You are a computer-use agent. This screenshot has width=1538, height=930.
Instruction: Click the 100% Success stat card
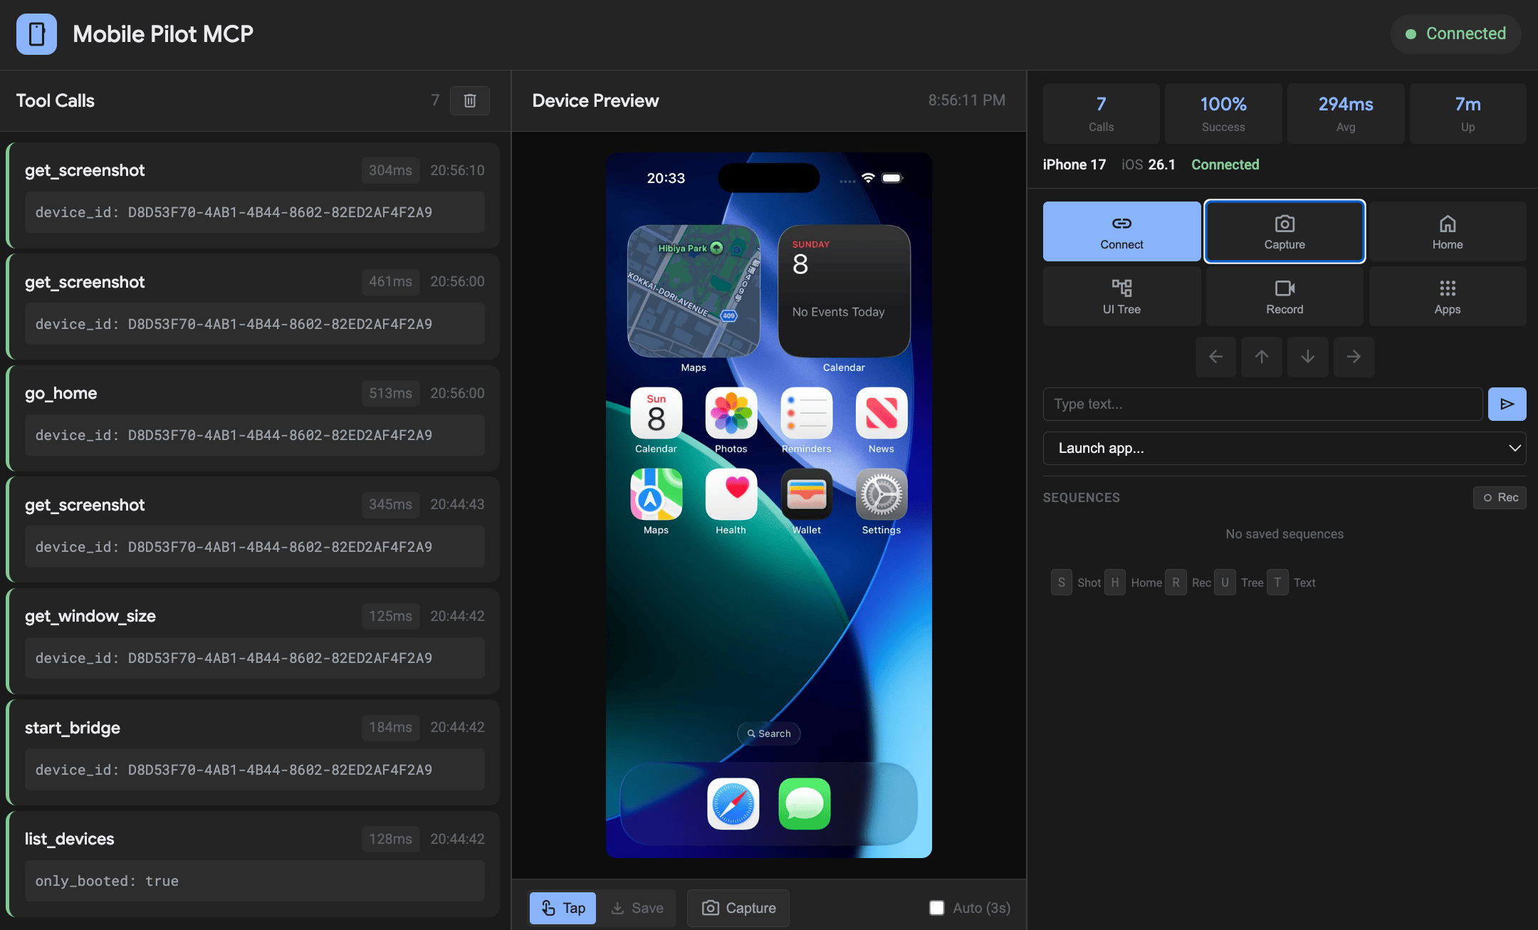[x=1223, y=114]
